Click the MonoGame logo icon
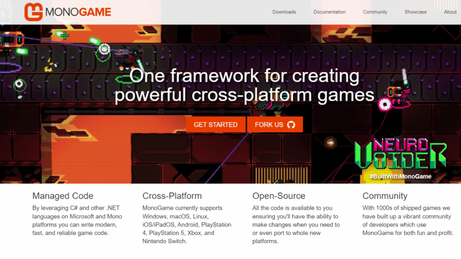This screenshot has width=461, height=259. [x=33, y=12]
